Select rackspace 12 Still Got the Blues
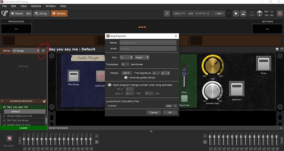The width and height of the screenshot is (284, 151). click(x=23, y=120)
